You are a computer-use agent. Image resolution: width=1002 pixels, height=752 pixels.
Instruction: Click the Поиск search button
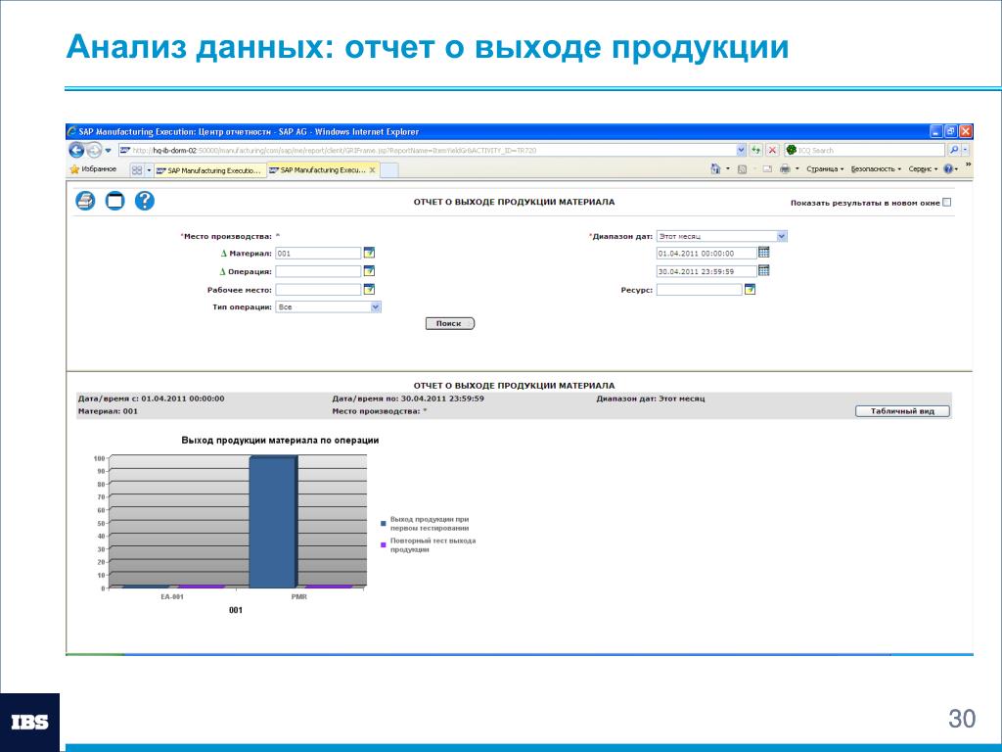tap(450, 323)
